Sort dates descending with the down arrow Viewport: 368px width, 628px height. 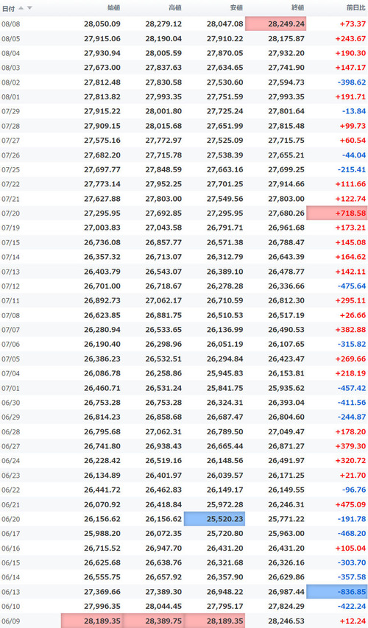point(29,8)
